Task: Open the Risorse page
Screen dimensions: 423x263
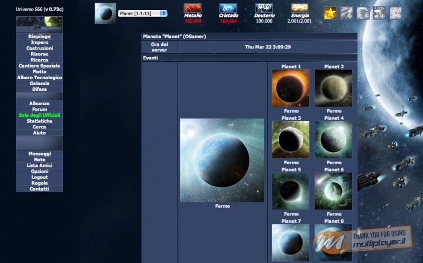Action: tap(39, 54)
